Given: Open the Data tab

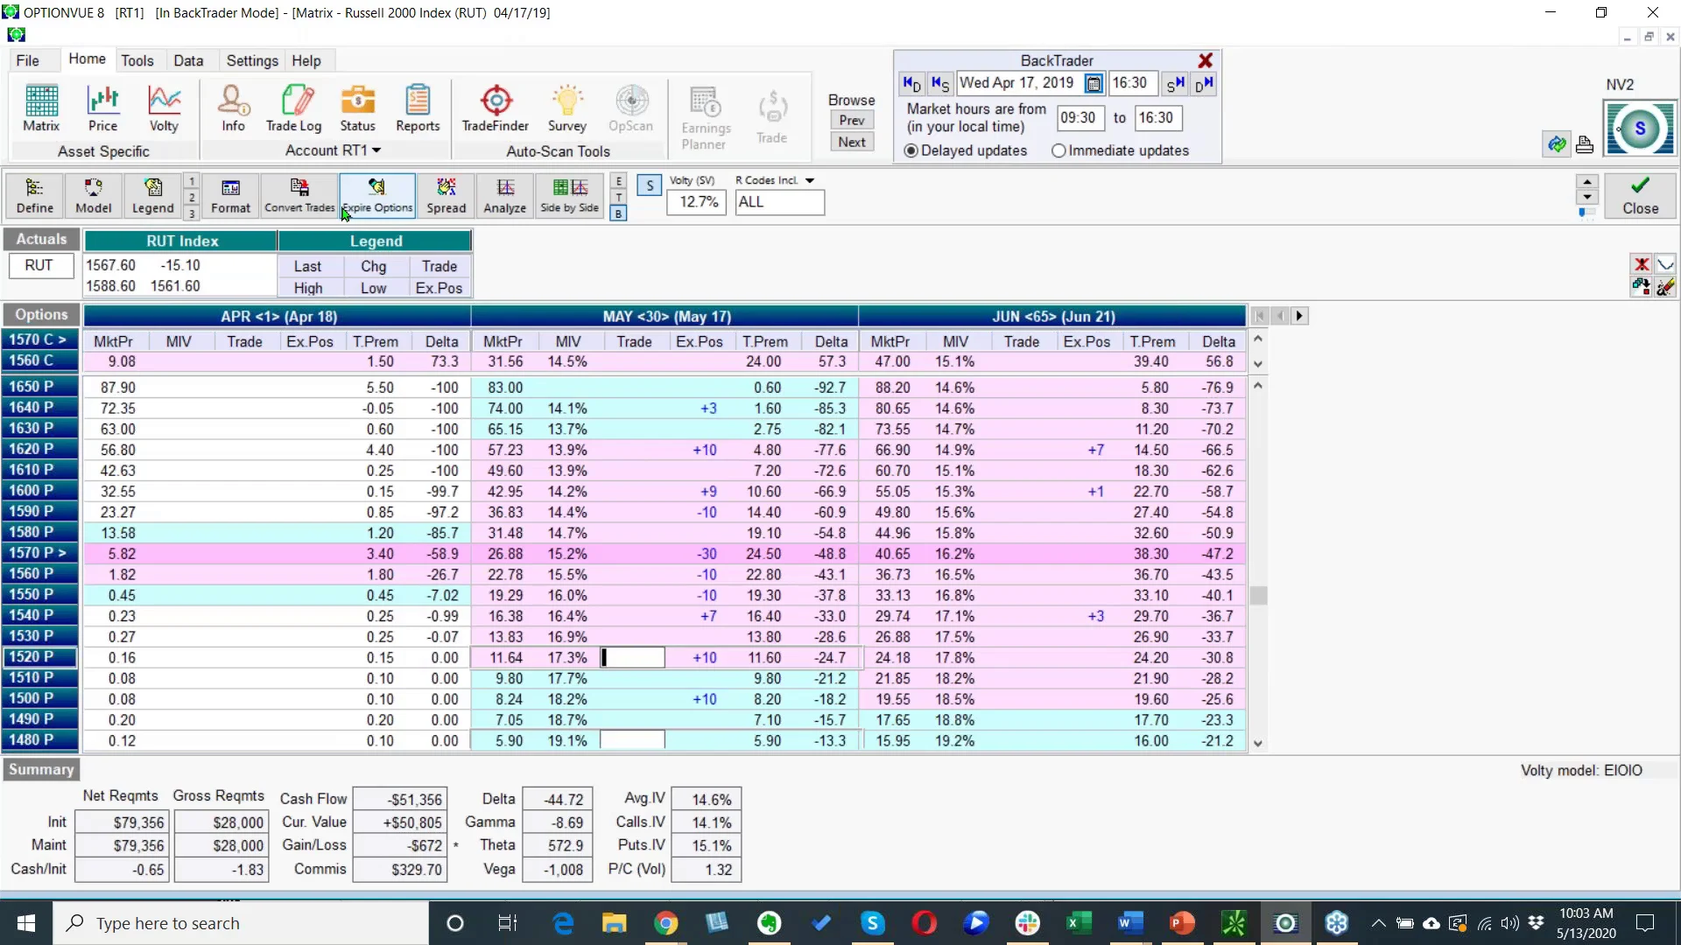Looking at the screenshot, I should tap(188, 60).
